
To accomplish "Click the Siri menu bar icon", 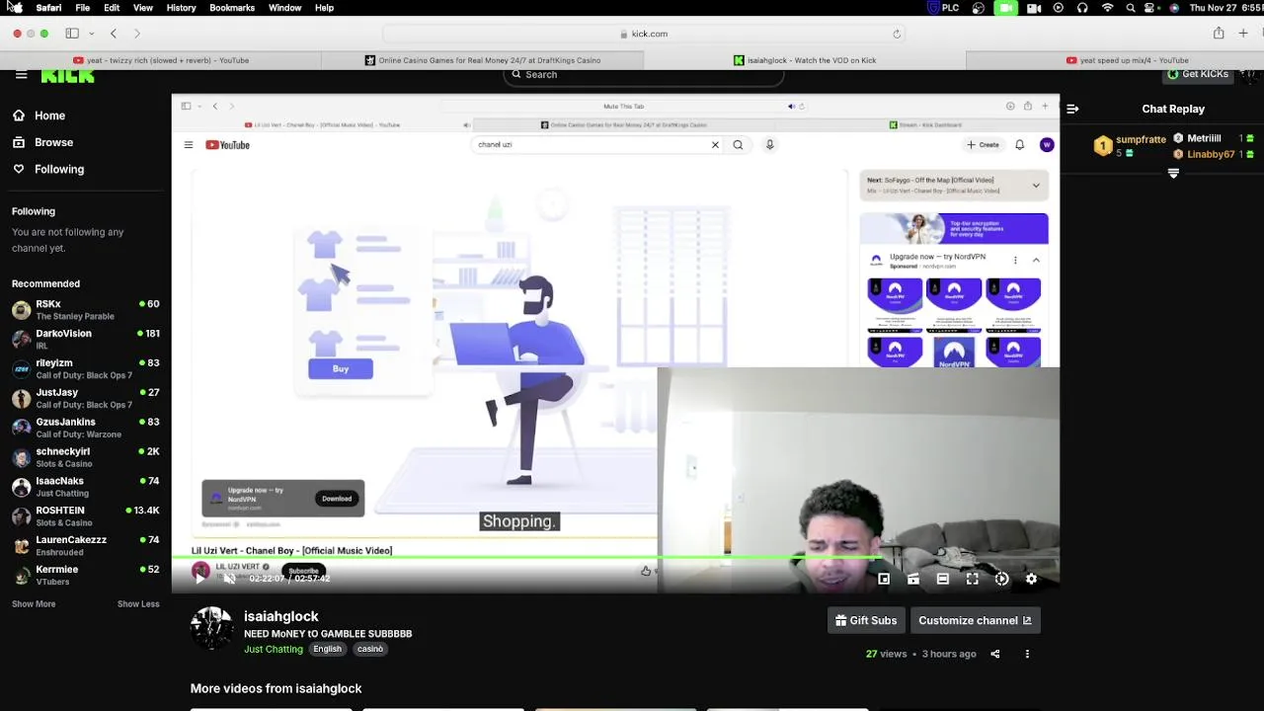I will (1174, 8).
